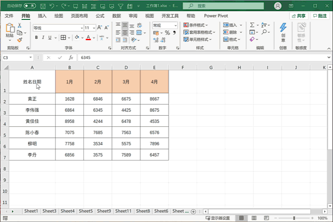The width and height of the screenshot is (333, 222).
Task: Click the Ideas lightning bolt icon
Action: click(283, 28)
